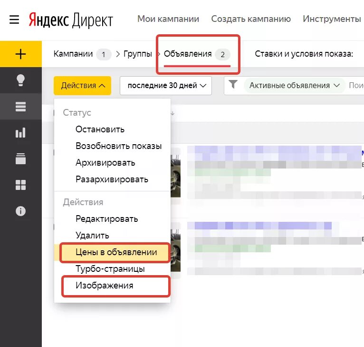Image resolution: width=364 pixels, height=347 pixels.
Task: Open the library stack icon in sidebar
Action: click(x=20, y=159)
